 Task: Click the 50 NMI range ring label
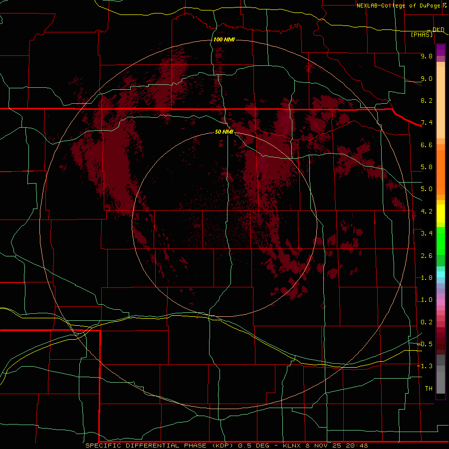point(224,132)
